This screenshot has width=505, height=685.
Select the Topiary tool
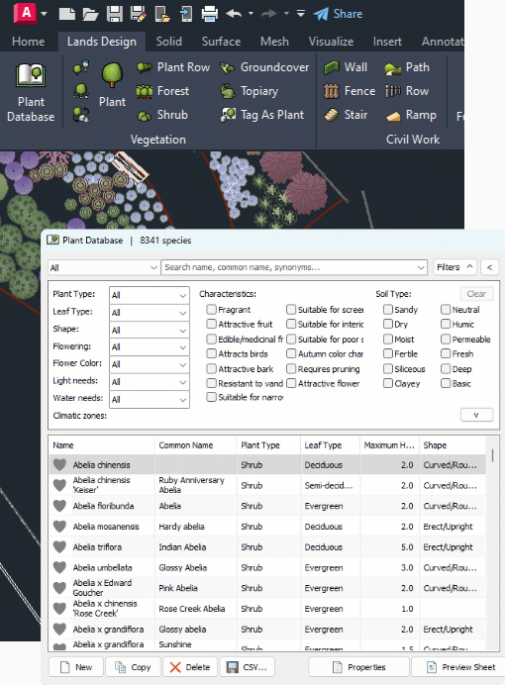[x=249, y=91]
